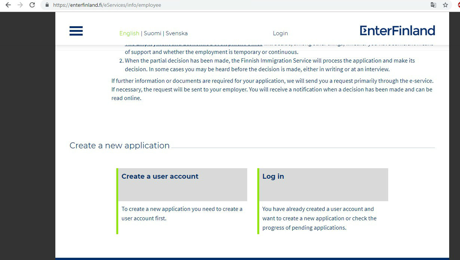Go back to the previous page
The width and height of the screenshot is (460, 260).
tap(8, 5)
